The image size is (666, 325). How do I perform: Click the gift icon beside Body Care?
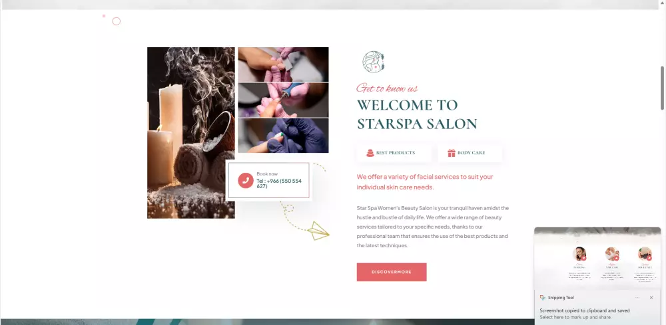pyautogui.click(x=451, y=153)
